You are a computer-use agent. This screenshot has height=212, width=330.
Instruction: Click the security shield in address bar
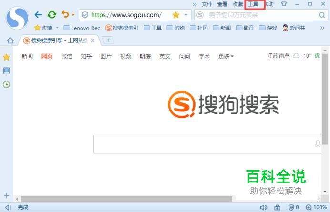coord(85,15)
